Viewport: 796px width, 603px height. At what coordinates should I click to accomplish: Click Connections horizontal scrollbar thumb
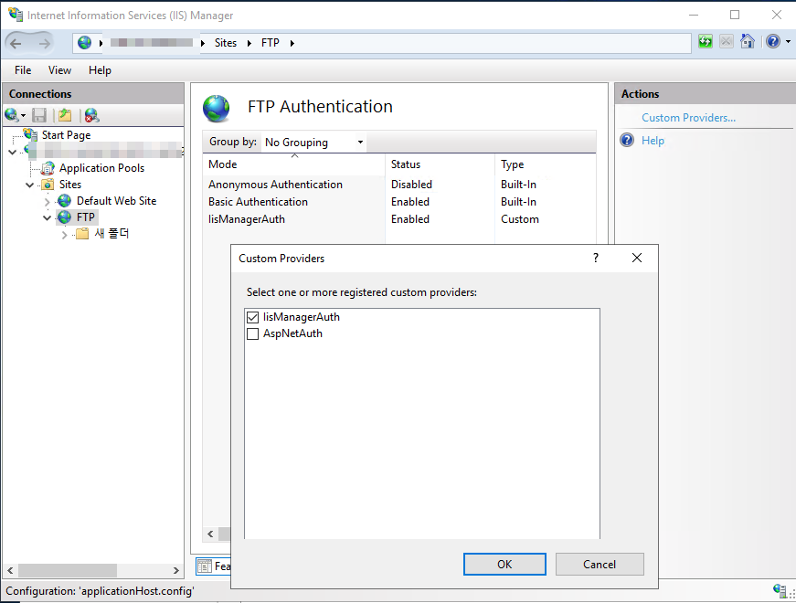pyautogui.click(x=68, y=570)
